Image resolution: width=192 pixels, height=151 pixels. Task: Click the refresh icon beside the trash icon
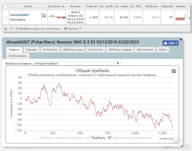pos(12,29)
